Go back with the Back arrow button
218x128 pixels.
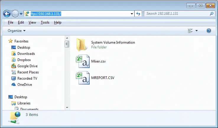pos(7,14)
